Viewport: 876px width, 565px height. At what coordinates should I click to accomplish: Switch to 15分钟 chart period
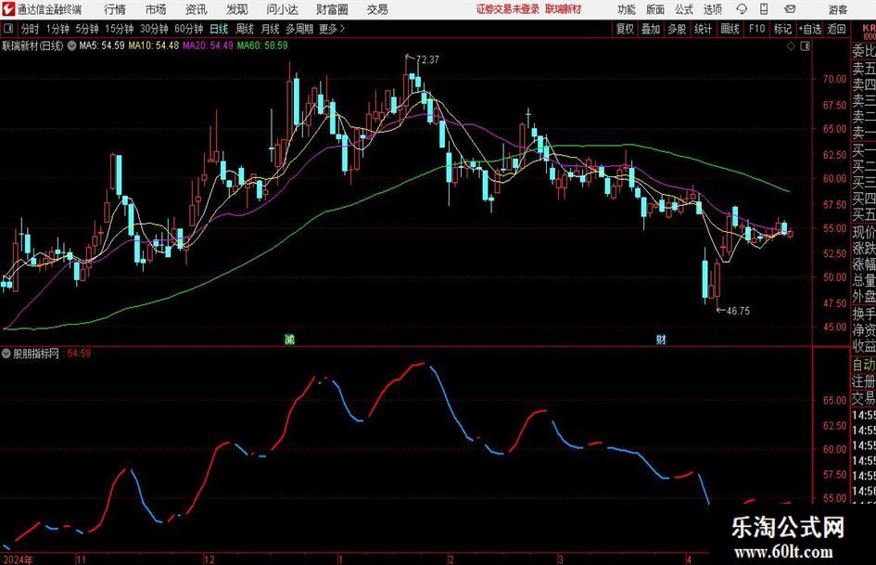tap(119, 29)
